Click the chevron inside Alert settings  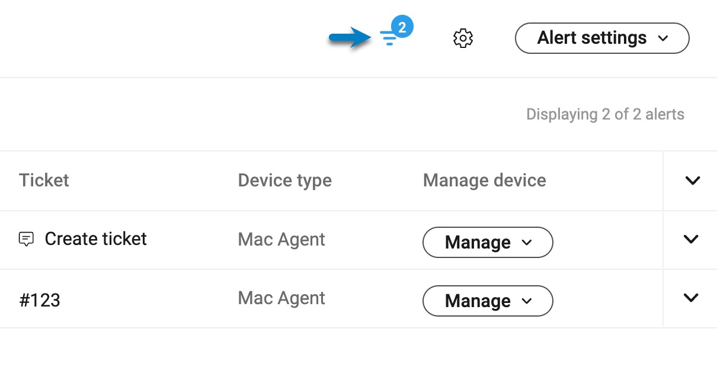tap(663, 38)
